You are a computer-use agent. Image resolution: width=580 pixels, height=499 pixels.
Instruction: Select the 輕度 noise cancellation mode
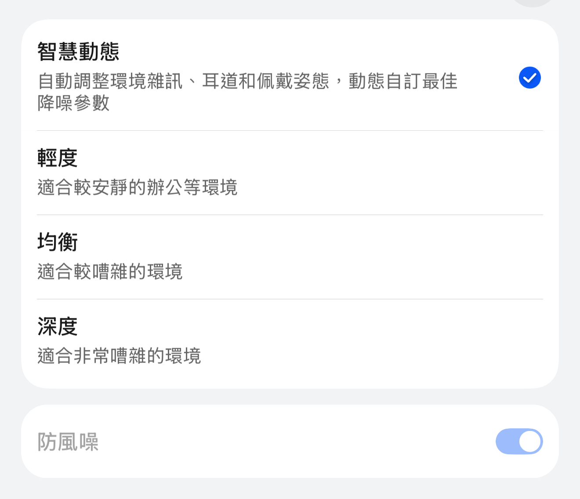click(x=58, y=158)
